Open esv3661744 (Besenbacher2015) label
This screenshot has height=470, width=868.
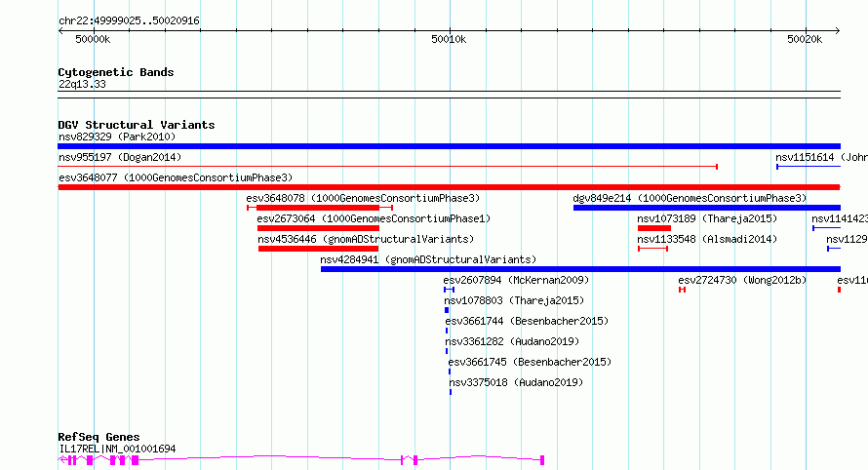pos(527,321)
